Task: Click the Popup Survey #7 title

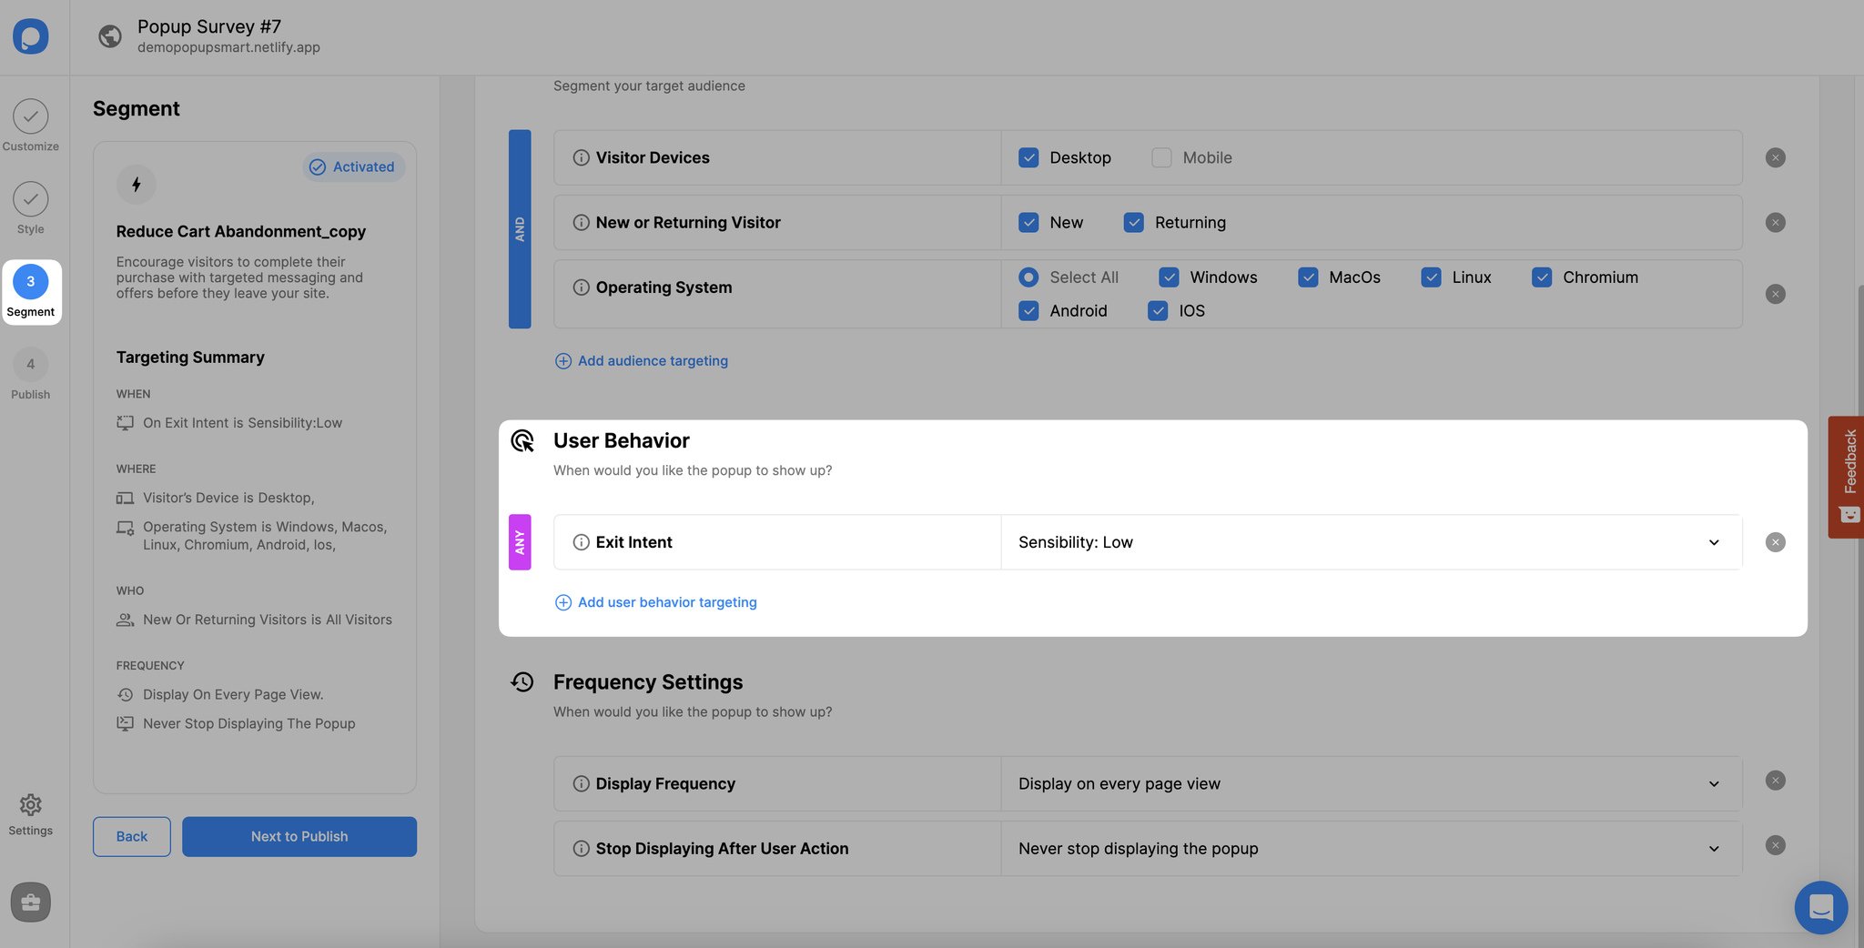Action: 209,26
